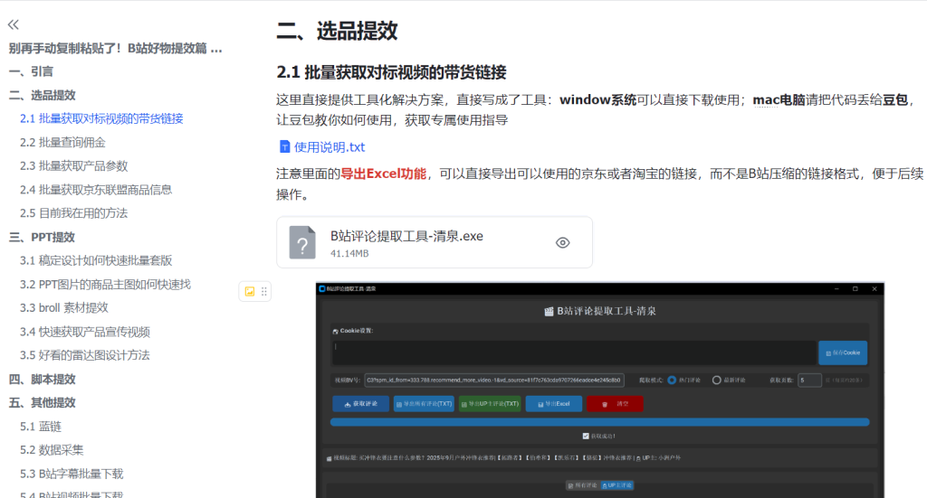Click 视频BV号 URL field in embedded screenshot

point(493,380)
